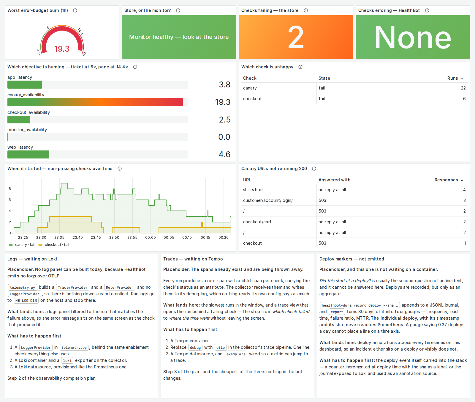475x402 pixels.
Task: Click the None stat in Checks erroring panel
Action: coord(413,37)
